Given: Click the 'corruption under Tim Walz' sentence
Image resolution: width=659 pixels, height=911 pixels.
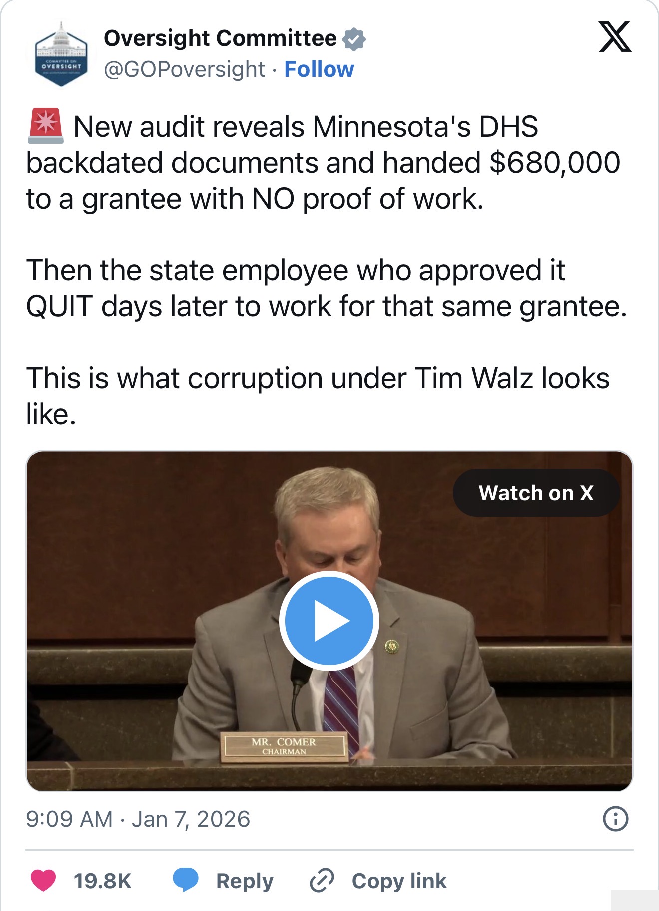Looking at the screenshot, I should click(318, 396).
